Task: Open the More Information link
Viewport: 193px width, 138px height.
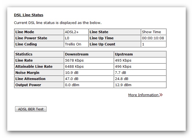Action: tap(143, 95)
